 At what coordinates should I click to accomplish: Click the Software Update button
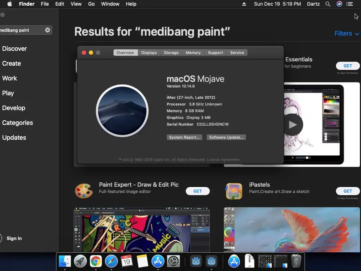coord(226,137)
